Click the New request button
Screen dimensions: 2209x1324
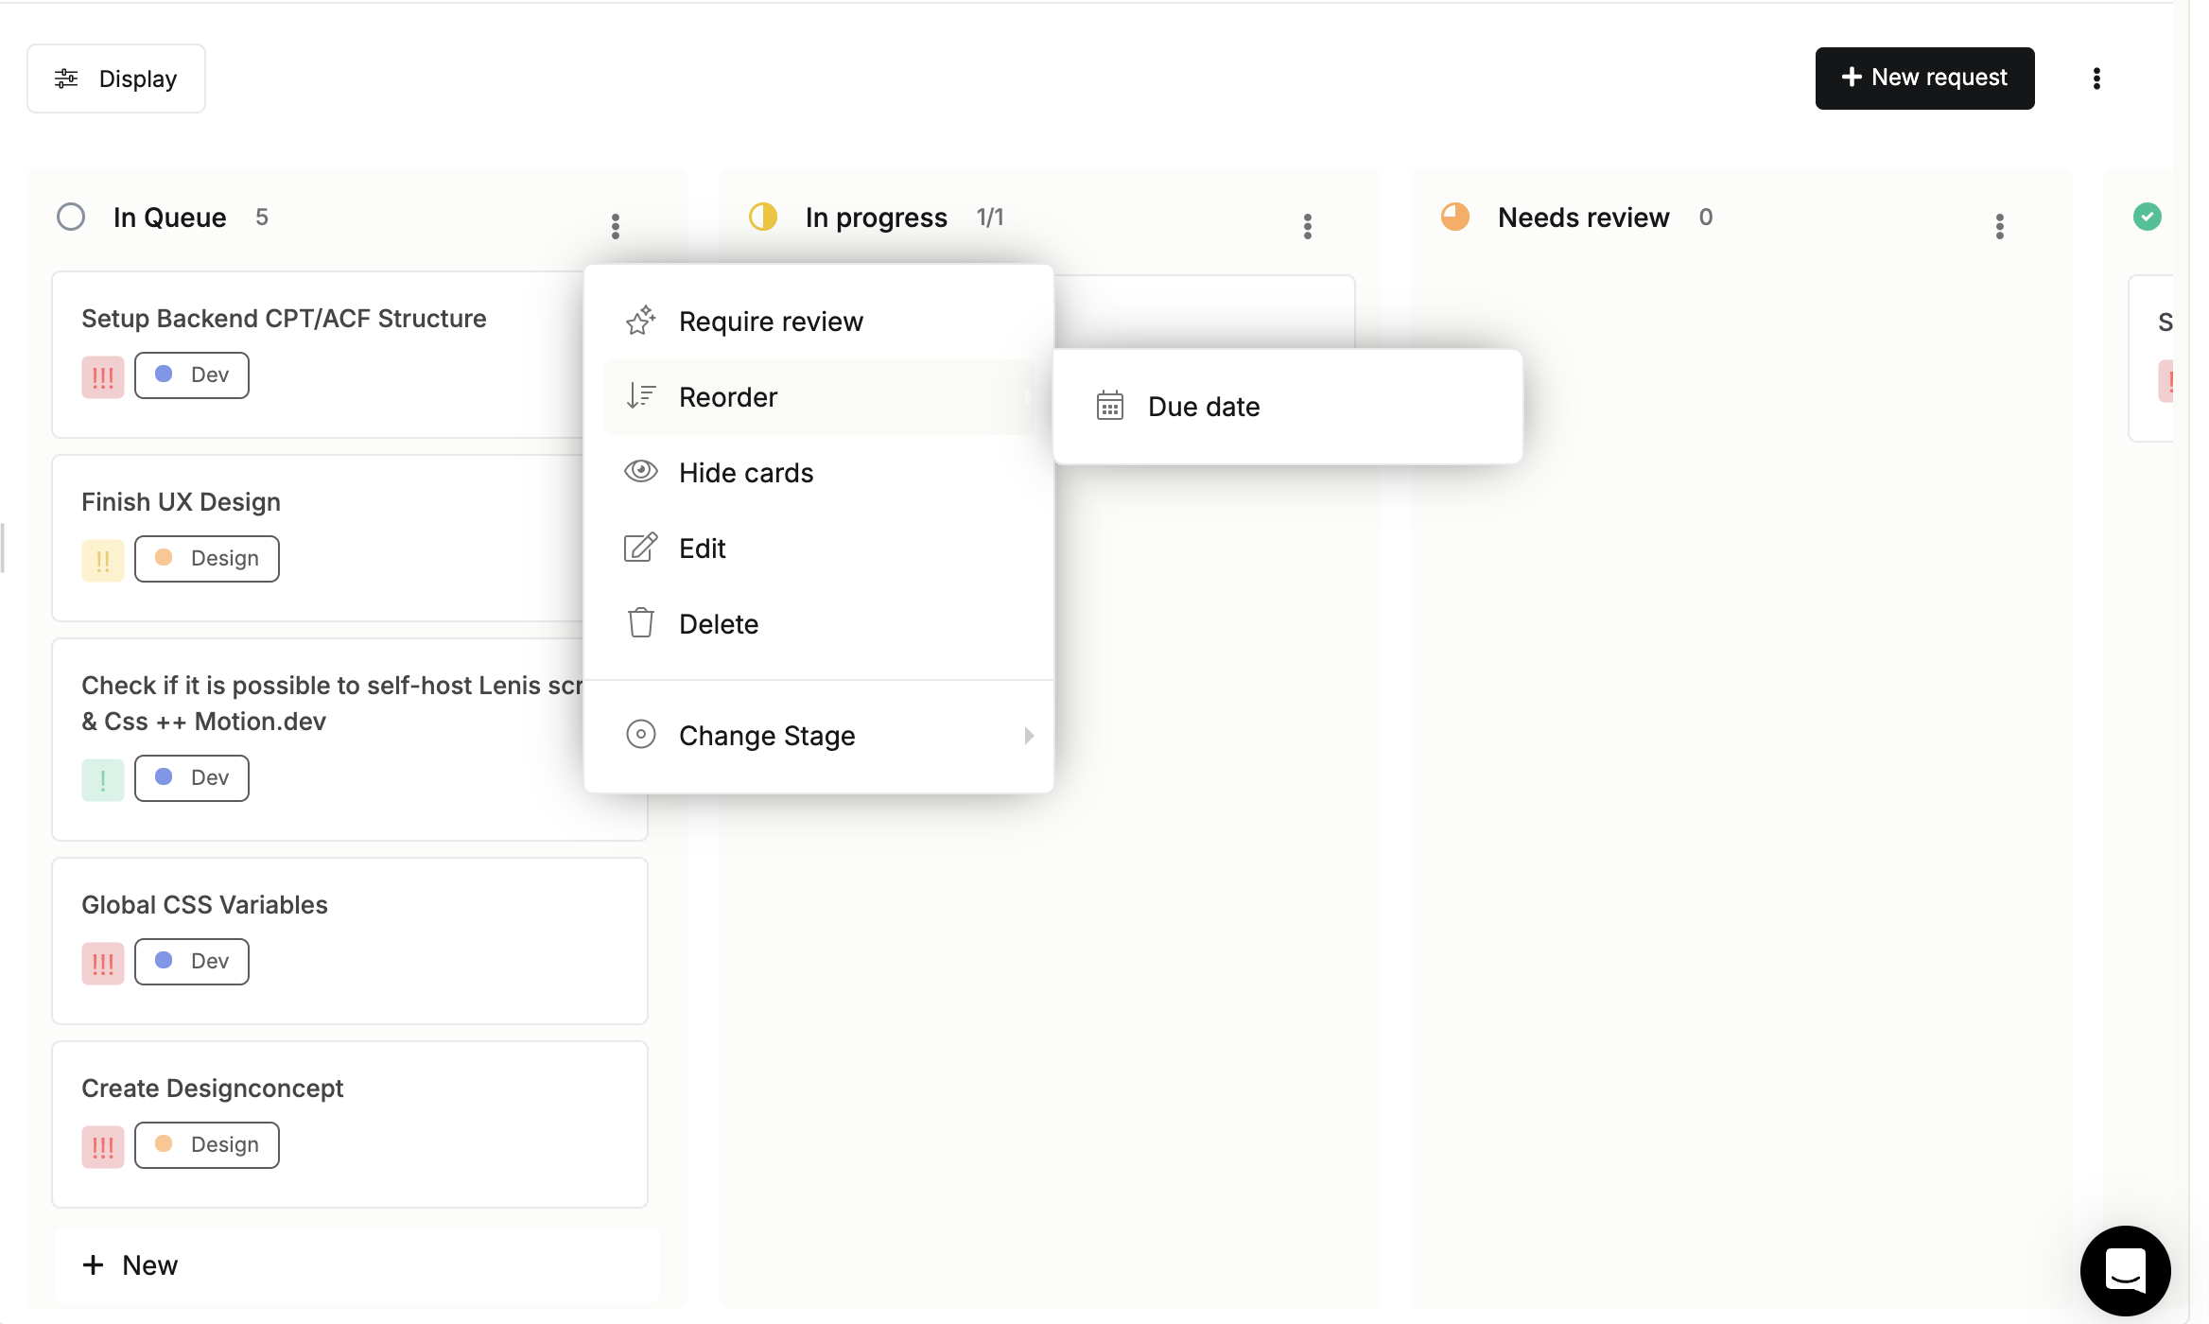1924,78
